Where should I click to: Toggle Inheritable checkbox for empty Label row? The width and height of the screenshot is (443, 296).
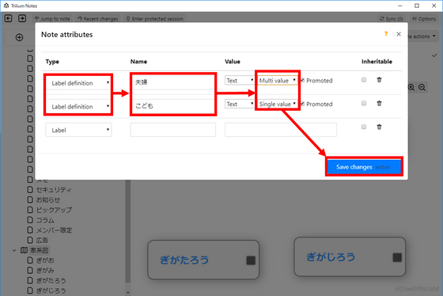click(364, 127)
